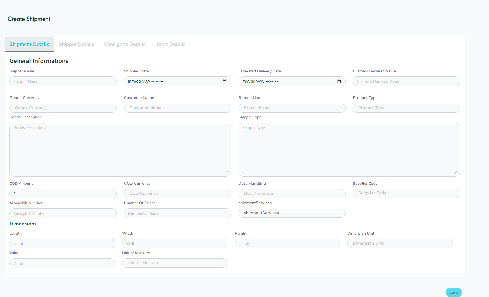Screen dimensions: 489x297
Task: Click the Airwaybill Number label
Action: [26, 203]
